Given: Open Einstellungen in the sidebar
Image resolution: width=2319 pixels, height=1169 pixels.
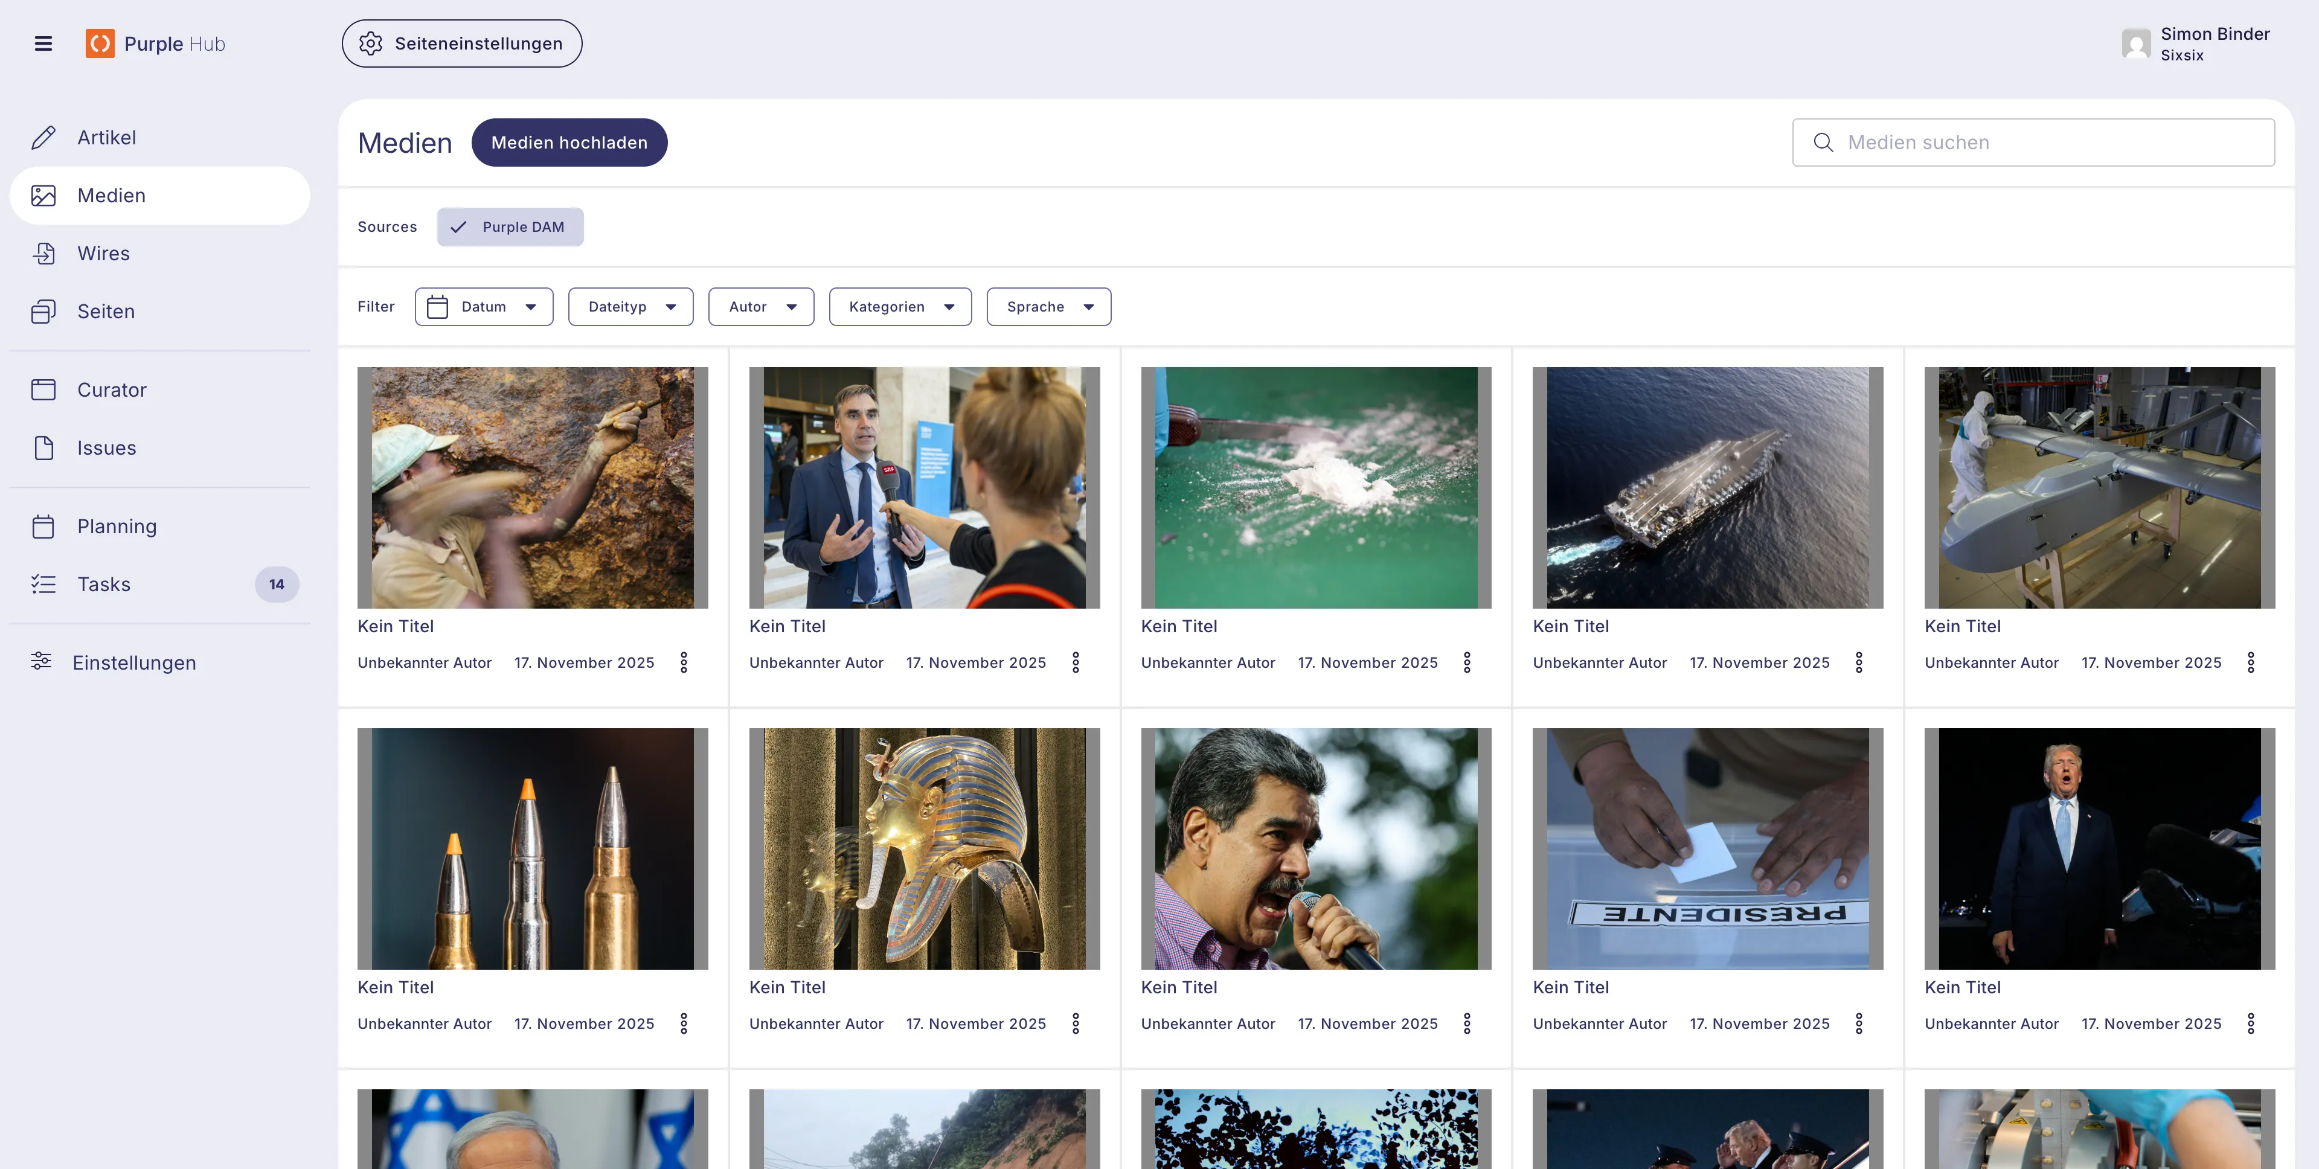Looking at the screenshot, I should [x=160, y=662].
